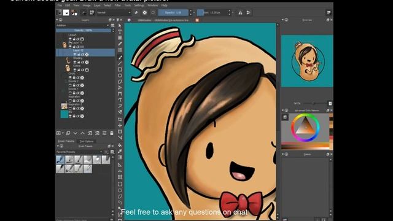Click the delete layer trash icon
Image resolution: width=393 pixels, height=221 pixels.
pos(112,133)
